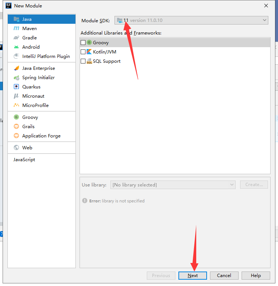This screenshot has width=278, height=286.
Task: Click 'Use library:' label
Action: (94, 185)
